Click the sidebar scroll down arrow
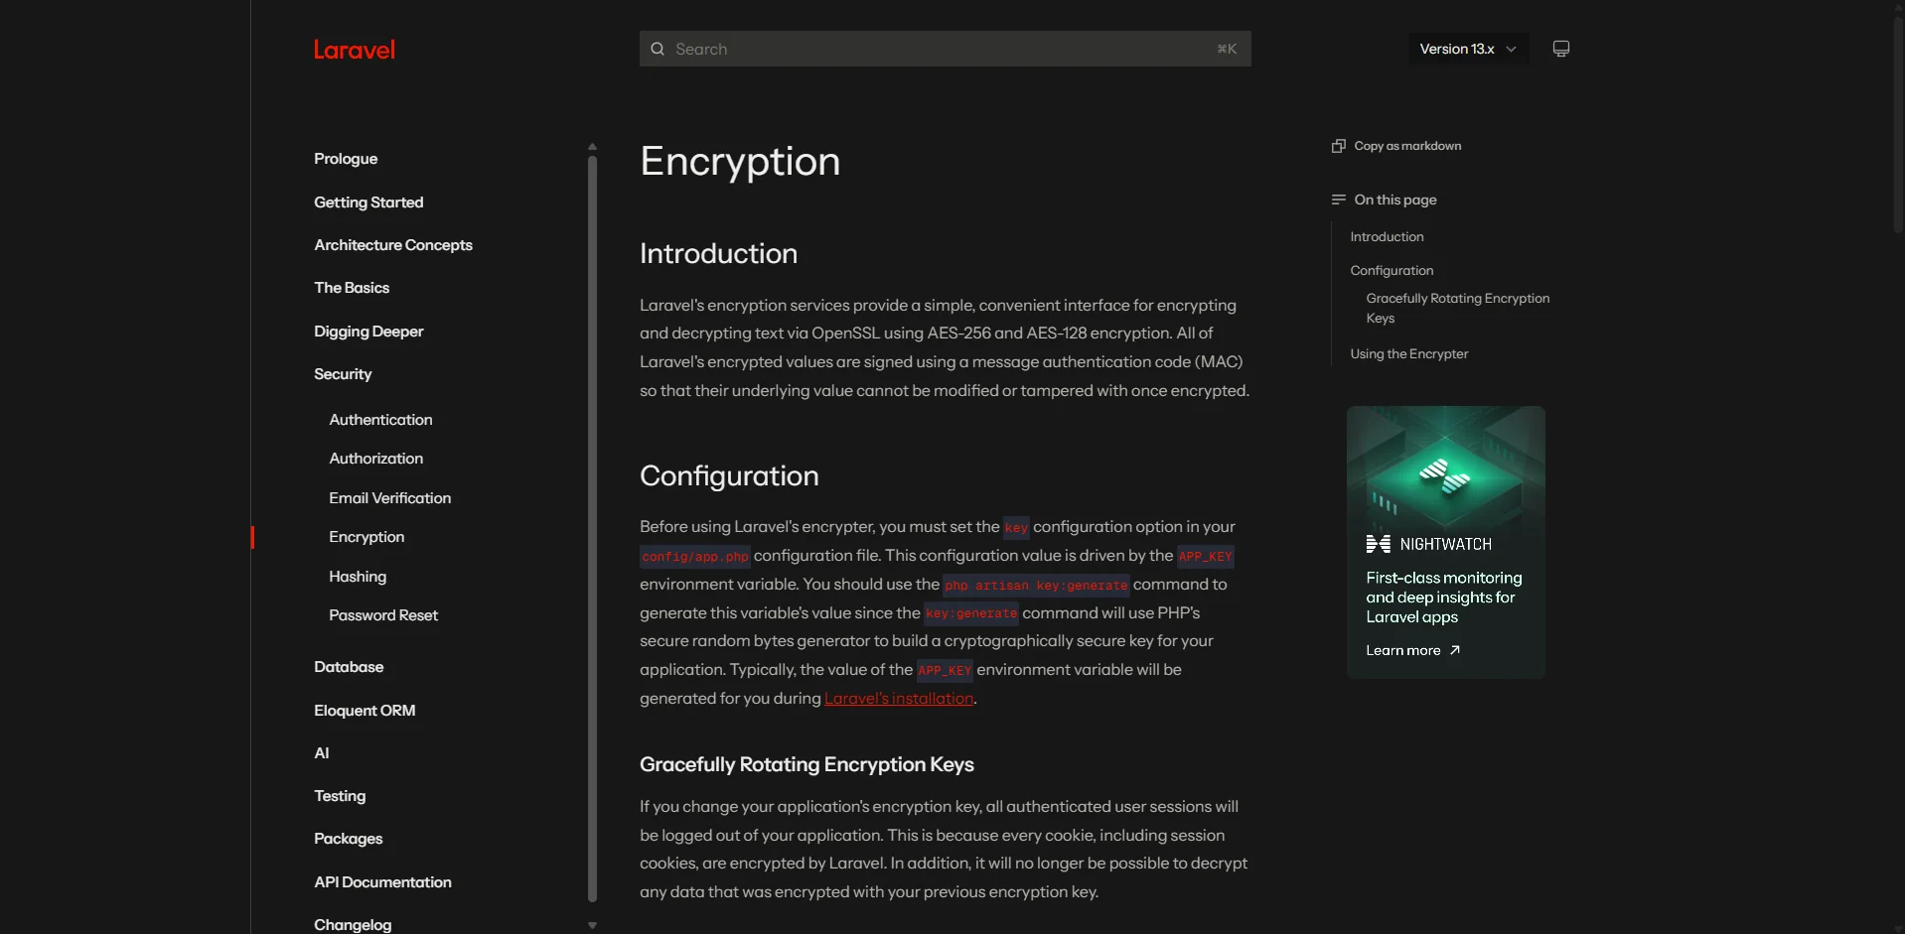1905x934 pixels. click(x=592, y=925)
